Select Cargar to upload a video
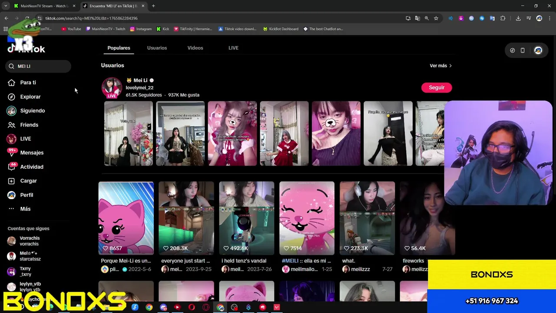 point(28,181)
